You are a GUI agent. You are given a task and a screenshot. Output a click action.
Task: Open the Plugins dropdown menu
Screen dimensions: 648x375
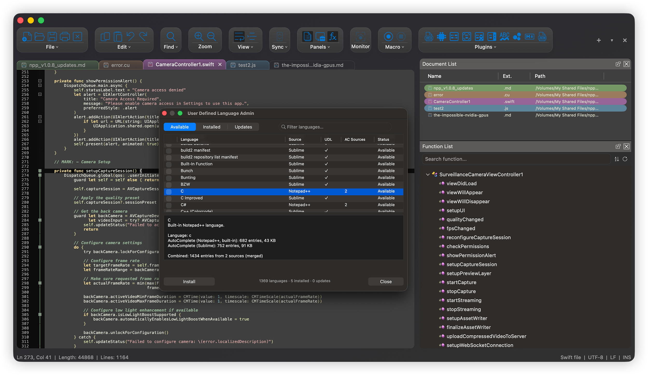click(x=485, y=47)
